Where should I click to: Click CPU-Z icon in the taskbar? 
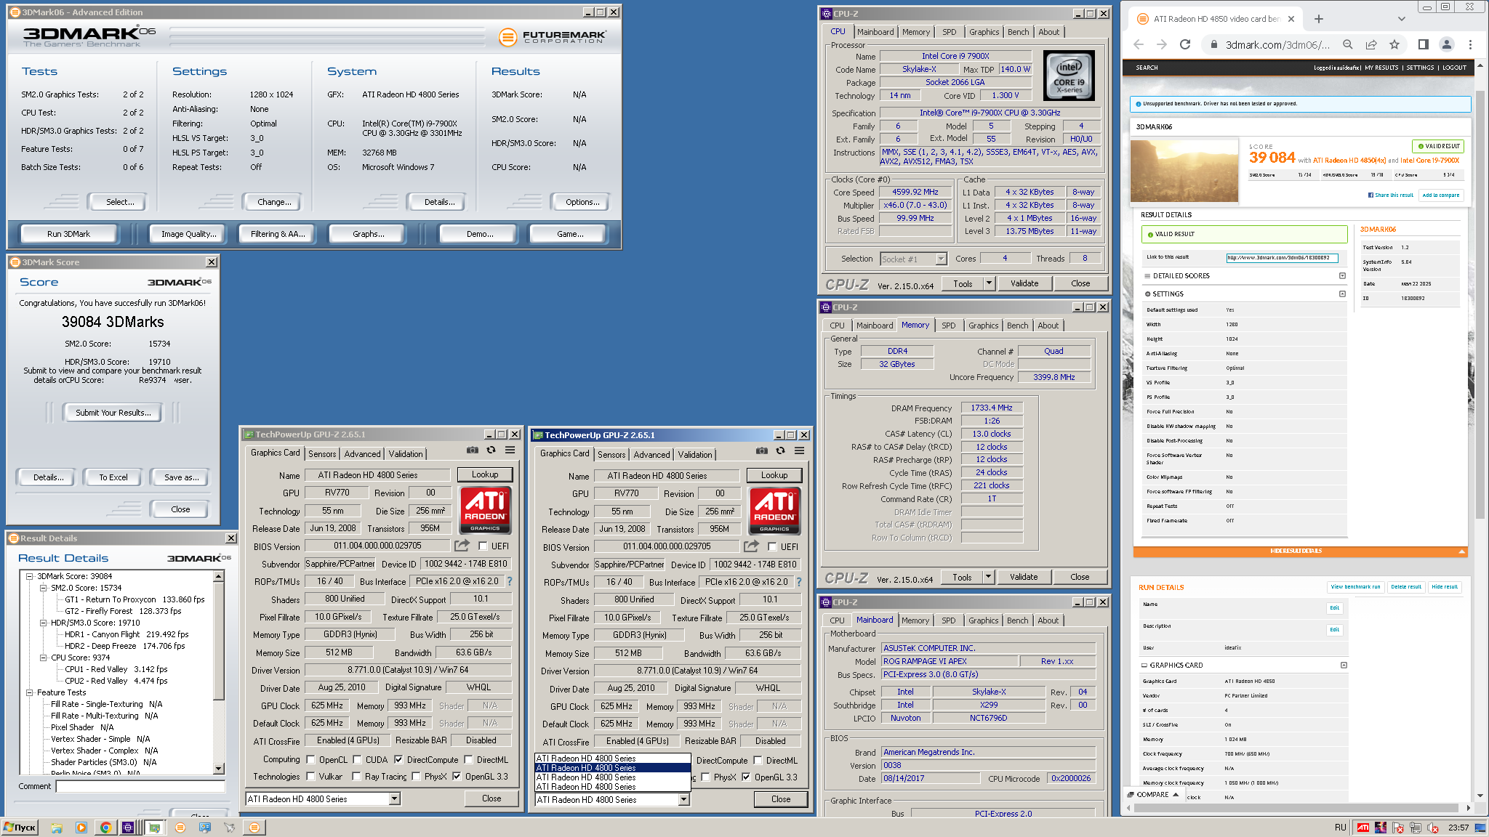pyautogui.click(x=128, y=828)
